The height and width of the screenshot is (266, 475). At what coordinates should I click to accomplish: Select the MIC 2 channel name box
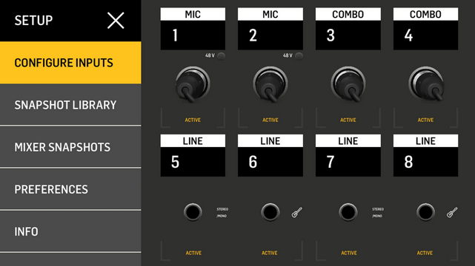tap(270, 29)
